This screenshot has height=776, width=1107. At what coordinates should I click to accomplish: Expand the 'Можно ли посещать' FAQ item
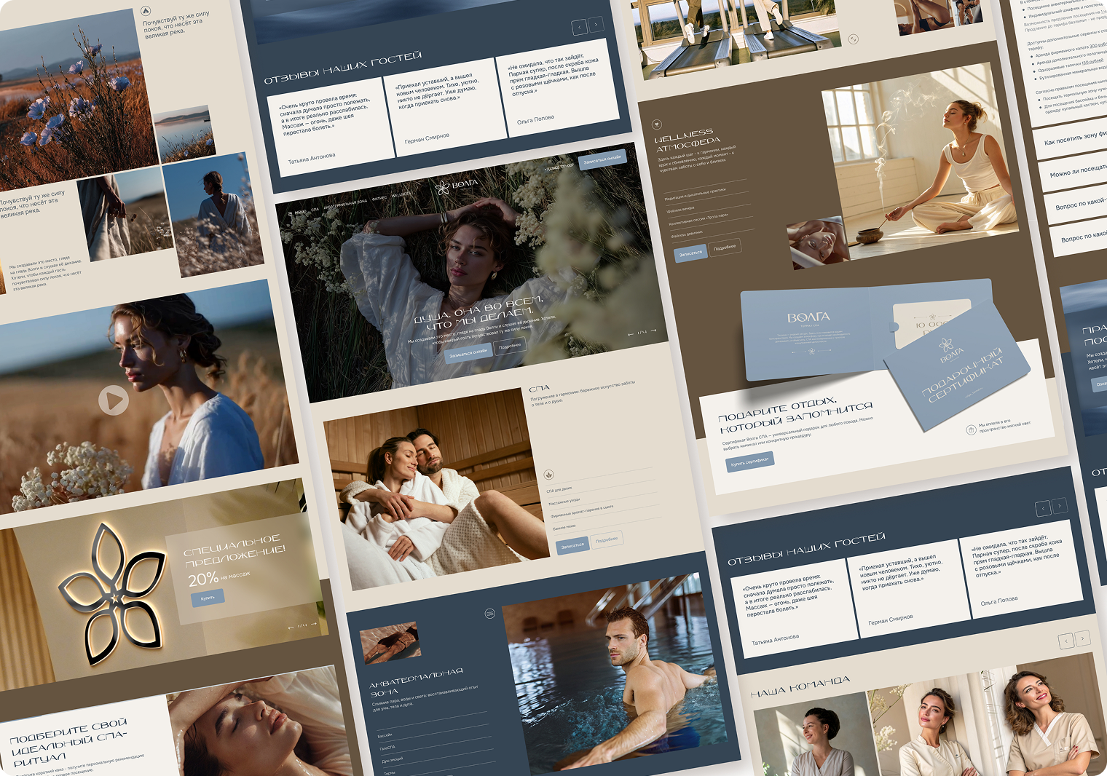1077,172
